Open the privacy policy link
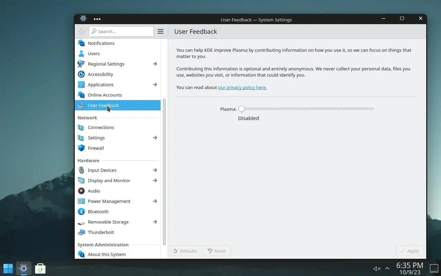This screenshot has height=276, width=441. point(243,87)
